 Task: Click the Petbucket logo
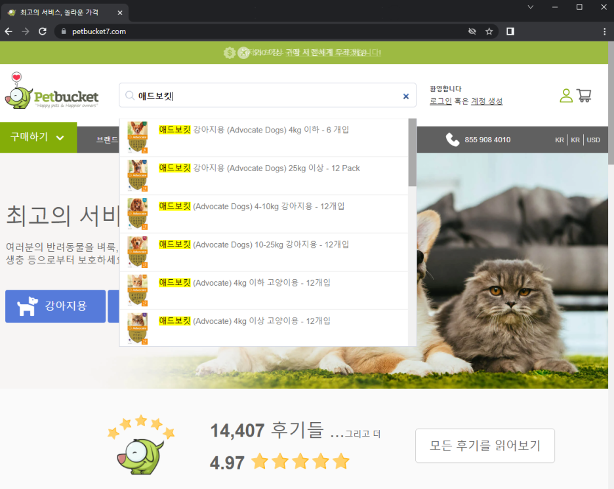[51, 91]
